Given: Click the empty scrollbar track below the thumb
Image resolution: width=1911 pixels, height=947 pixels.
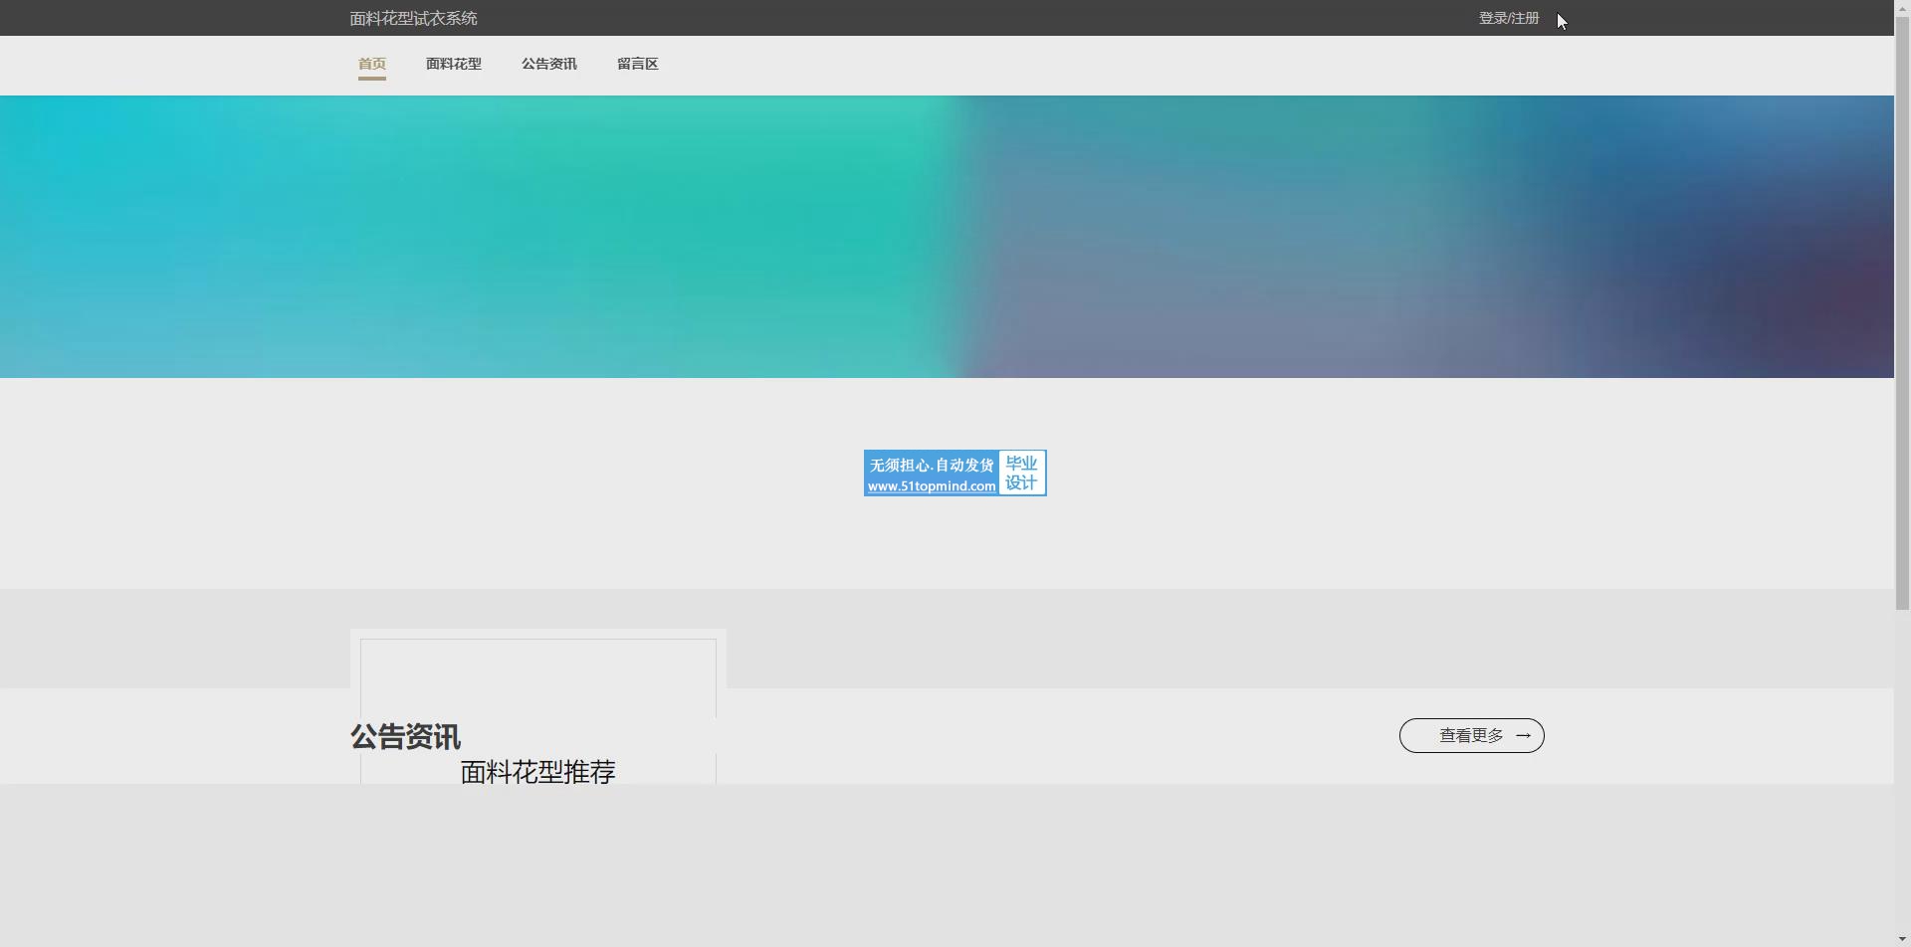Looking at the screenshot, I should click(x=1902, y=776).
